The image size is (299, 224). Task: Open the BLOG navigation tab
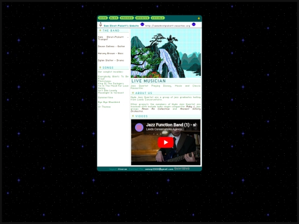click(x=114, y=18)
